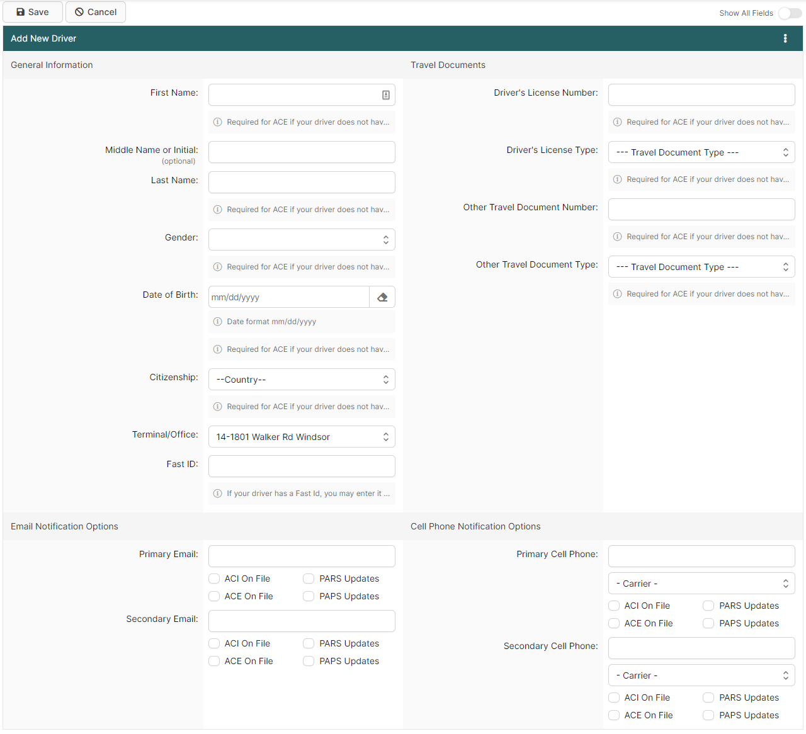
Task: Click the contact card icon in First Name field
Action: tap(386, 95)
